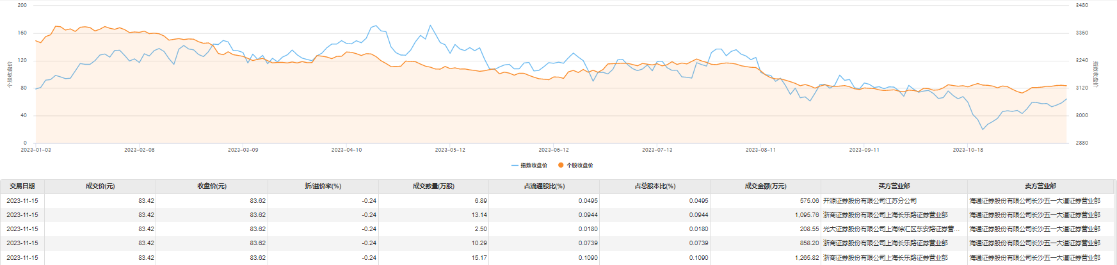The height and width of the screenshot is (265, 1117).
Task: Click the 2023-05-12 x-axis date label
Action: click(450, 150)
